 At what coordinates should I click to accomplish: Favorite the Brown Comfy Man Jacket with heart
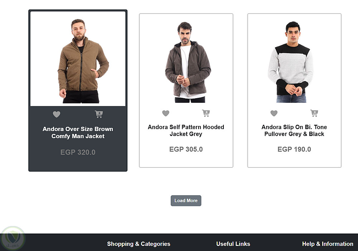[57, 114]
